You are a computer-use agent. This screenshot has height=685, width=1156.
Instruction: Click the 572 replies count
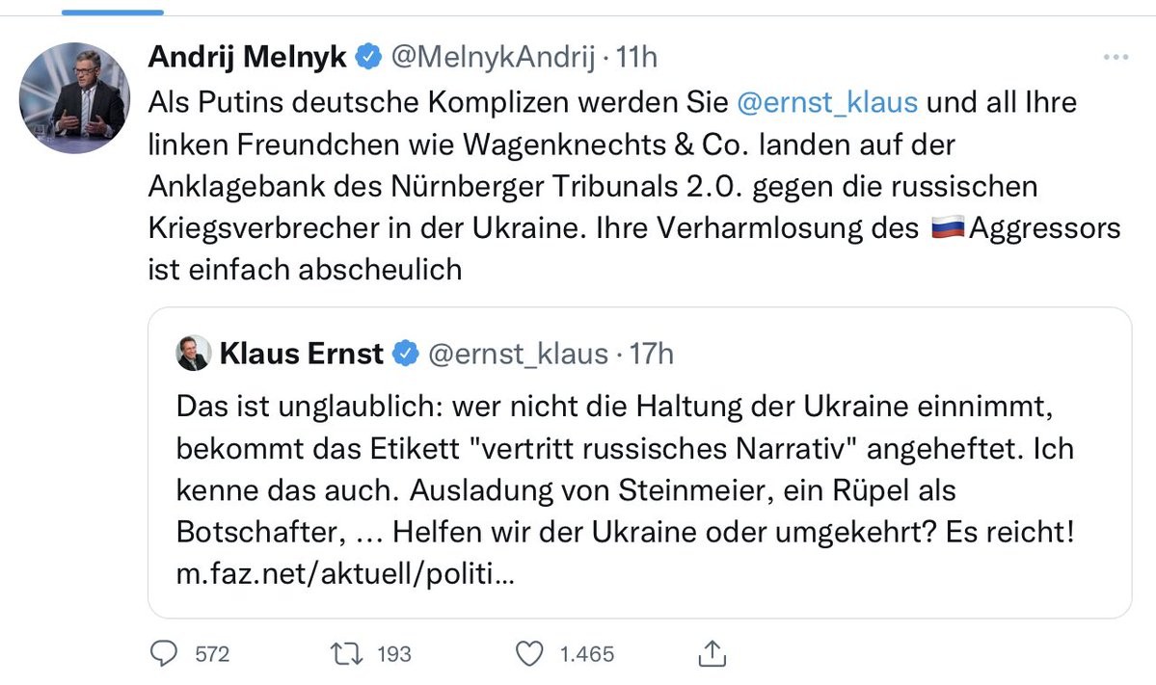[212, 654]
